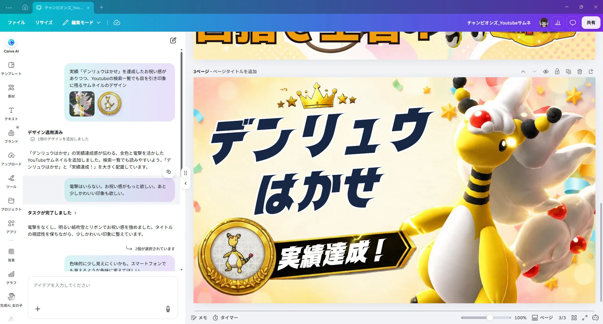Open the メモ notes button
603x324 pixels.
point(199,318)
